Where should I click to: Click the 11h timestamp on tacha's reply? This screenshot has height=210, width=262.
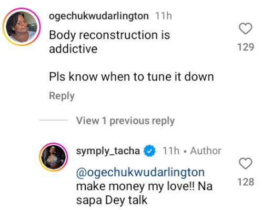coord(171,151)
